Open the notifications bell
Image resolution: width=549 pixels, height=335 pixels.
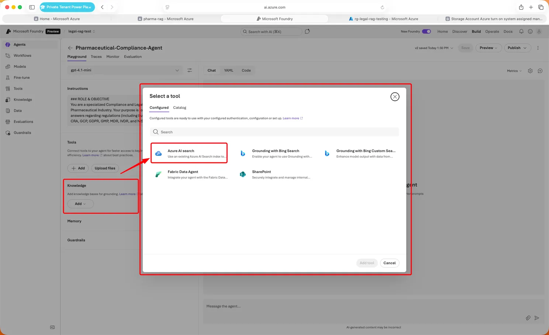[x=521, y=32]
